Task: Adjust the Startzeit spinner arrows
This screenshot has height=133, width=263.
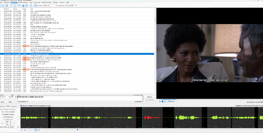Action: tap(9, 97)
